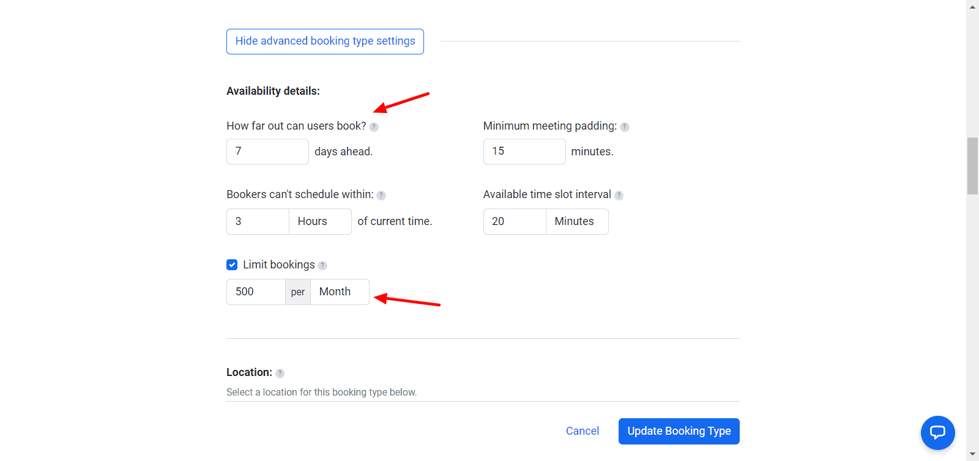Click help icon beside "How far out can users book?"
The image size is (979, 461).
coord(374,127)
